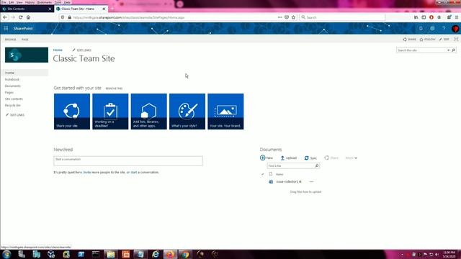Open the Firefox File menu
The image size is (461, 259).
(4, 2)
